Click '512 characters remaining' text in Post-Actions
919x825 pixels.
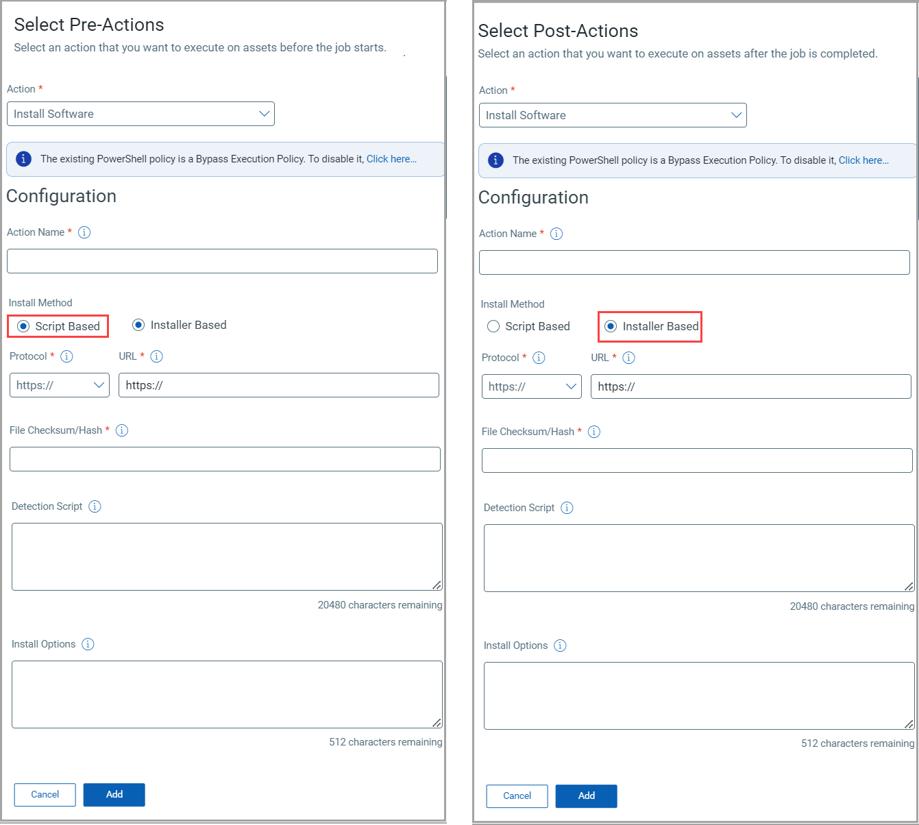[858, 743]
